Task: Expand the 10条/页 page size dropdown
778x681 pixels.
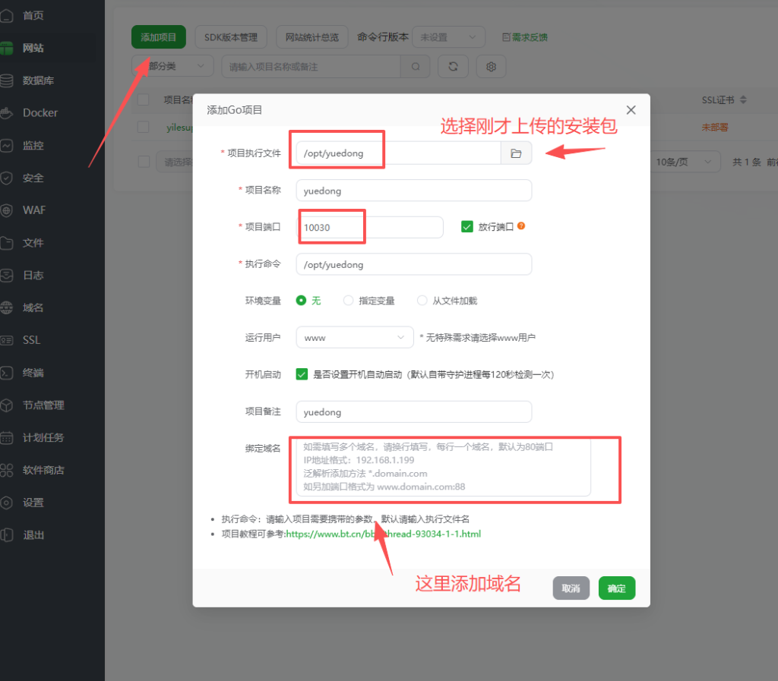Action: [687, 162]
